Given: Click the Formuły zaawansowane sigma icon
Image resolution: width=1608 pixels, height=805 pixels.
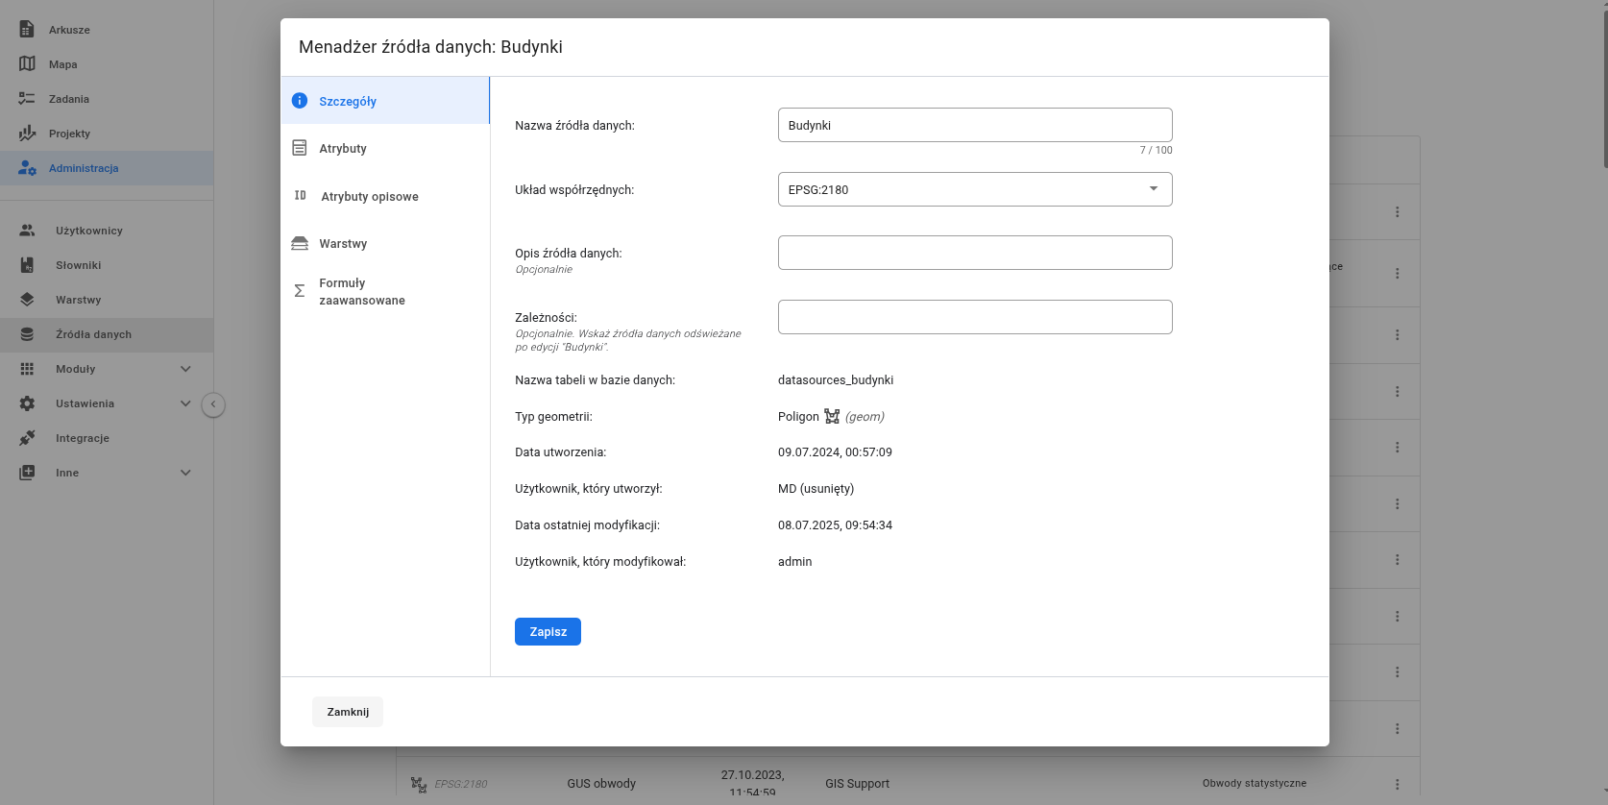Looking at the screenshot, I should (x=300, y=291).
